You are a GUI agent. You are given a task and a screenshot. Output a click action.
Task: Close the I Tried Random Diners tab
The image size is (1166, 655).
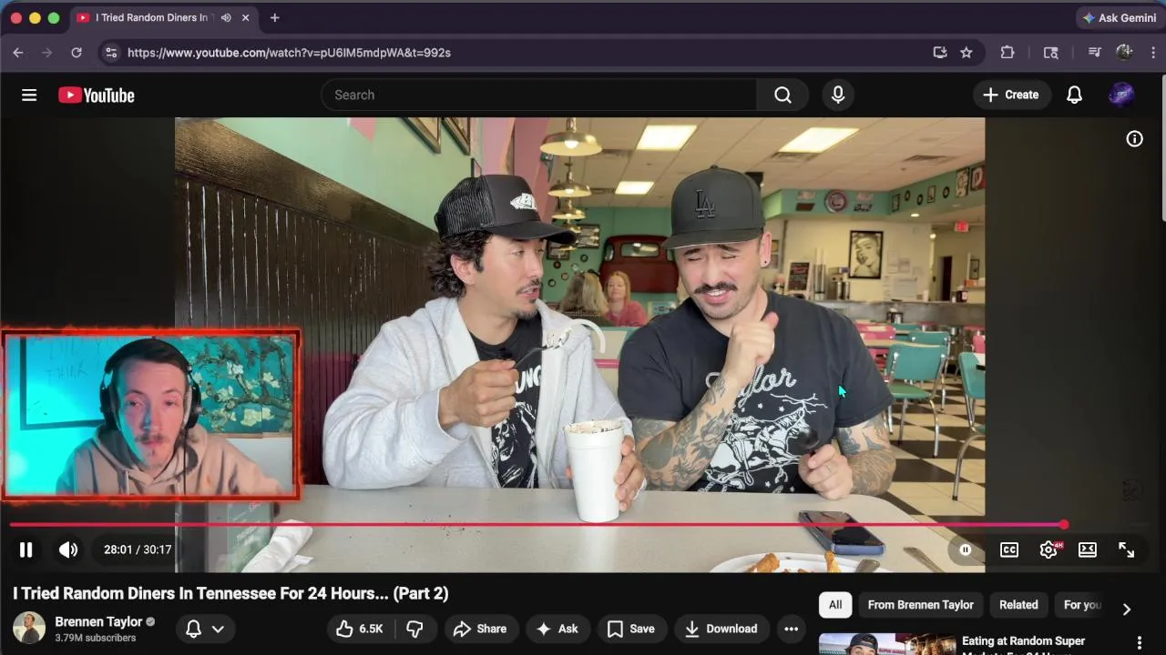pos(245,17)
